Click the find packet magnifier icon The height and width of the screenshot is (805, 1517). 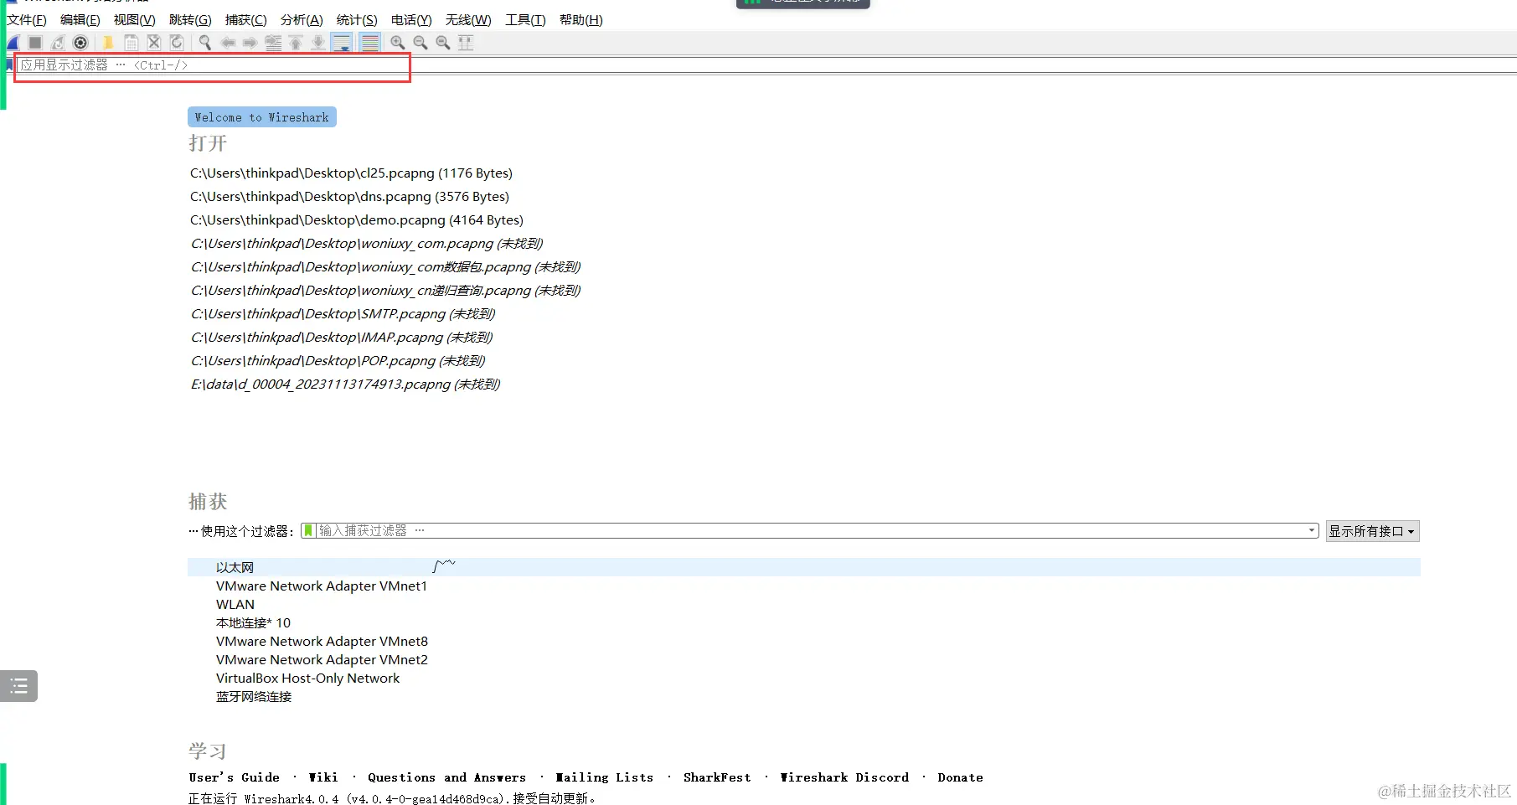tap(204, 43)
